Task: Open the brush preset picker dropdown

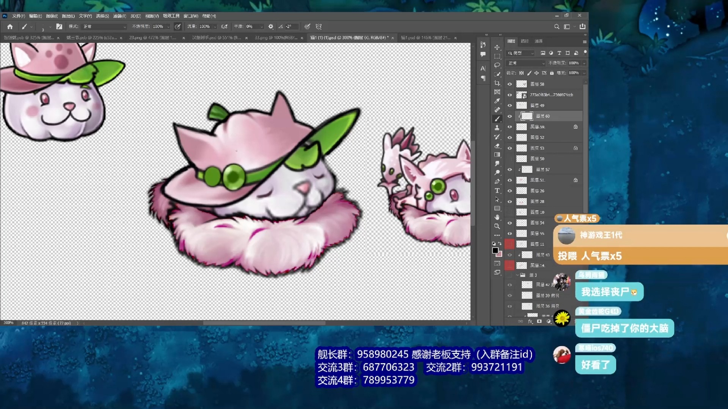Action: coord(50,27)
